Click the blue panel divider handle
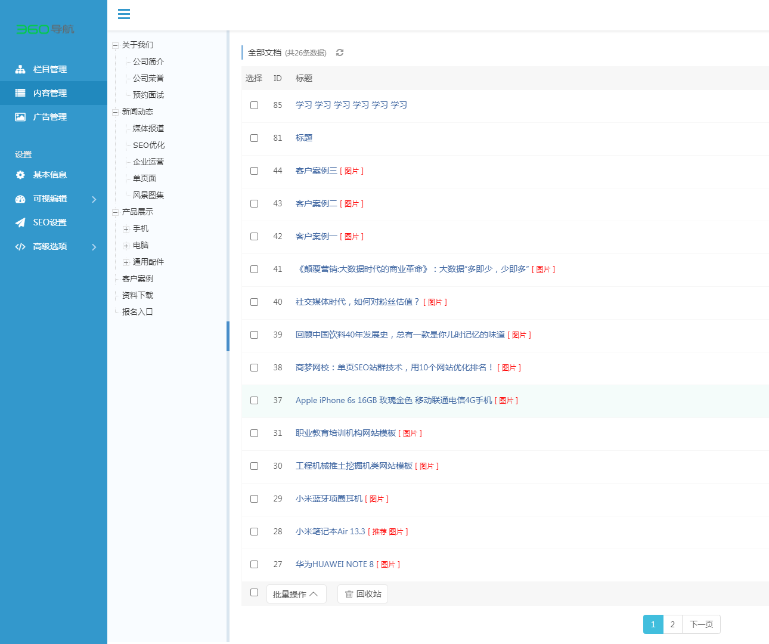 tap(228, 336)
